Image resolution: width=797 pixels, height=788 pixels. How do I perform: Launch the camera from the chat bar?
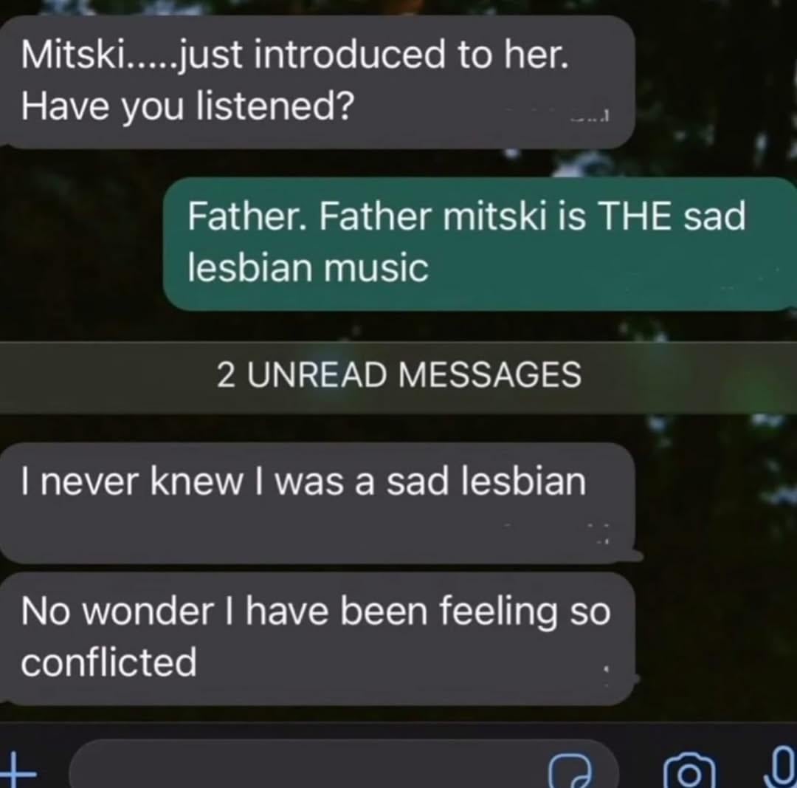coord(690,772)
